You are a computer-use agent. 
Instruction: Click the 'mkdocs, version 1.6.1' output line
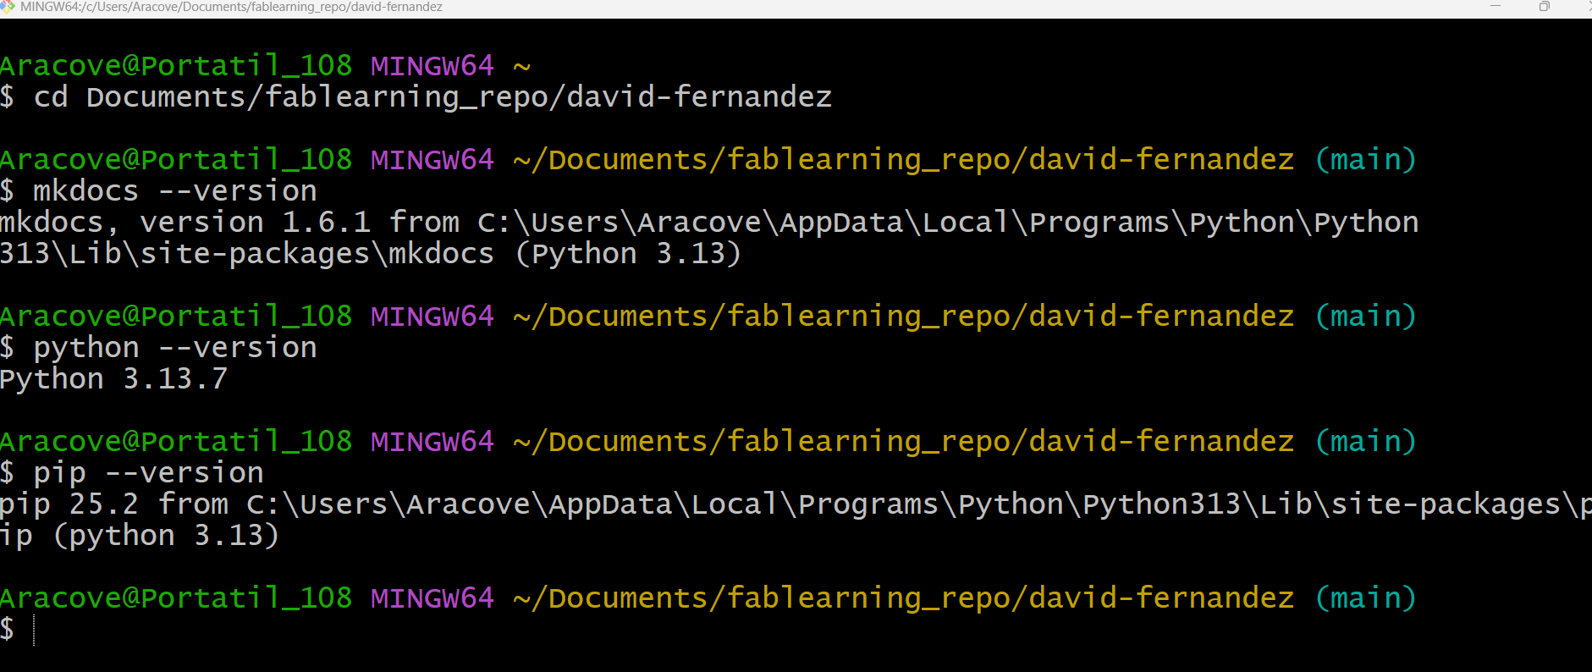tap(185, 223)
